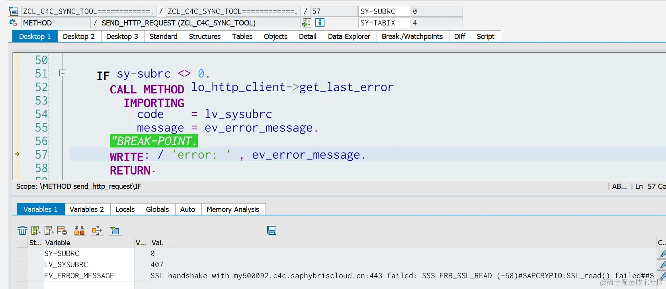Select the SY-SUBRC variable name cell

(x=89, y=254)
